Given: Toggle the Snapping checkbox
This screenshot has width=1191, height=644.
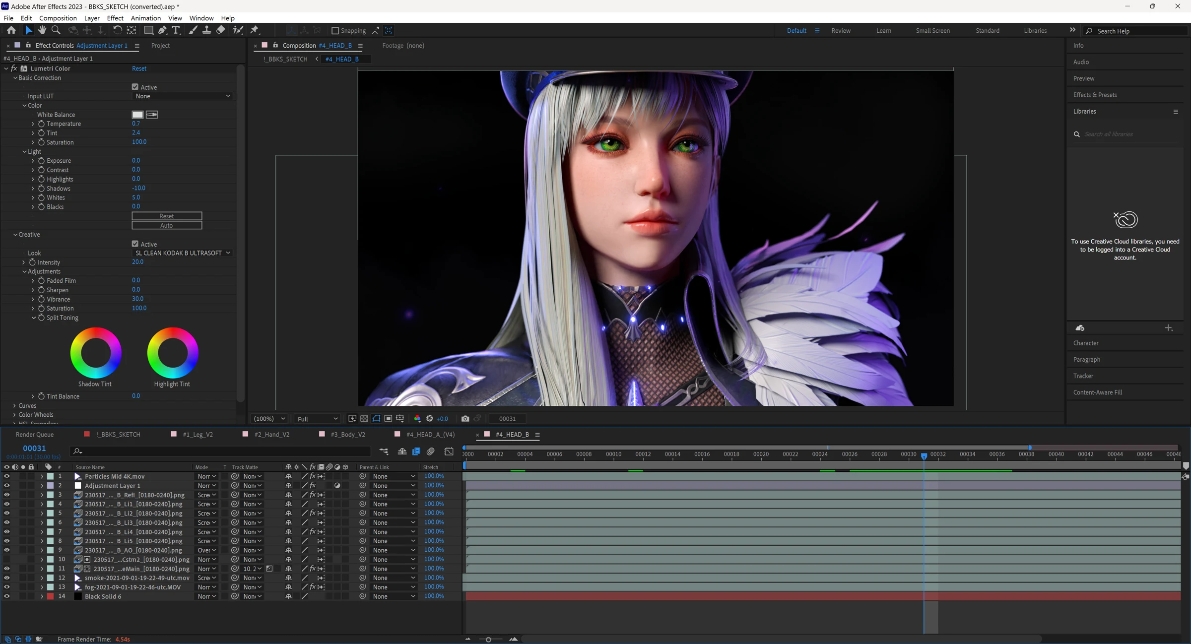Looking at the screenshot, I should [x=335, y=31].
